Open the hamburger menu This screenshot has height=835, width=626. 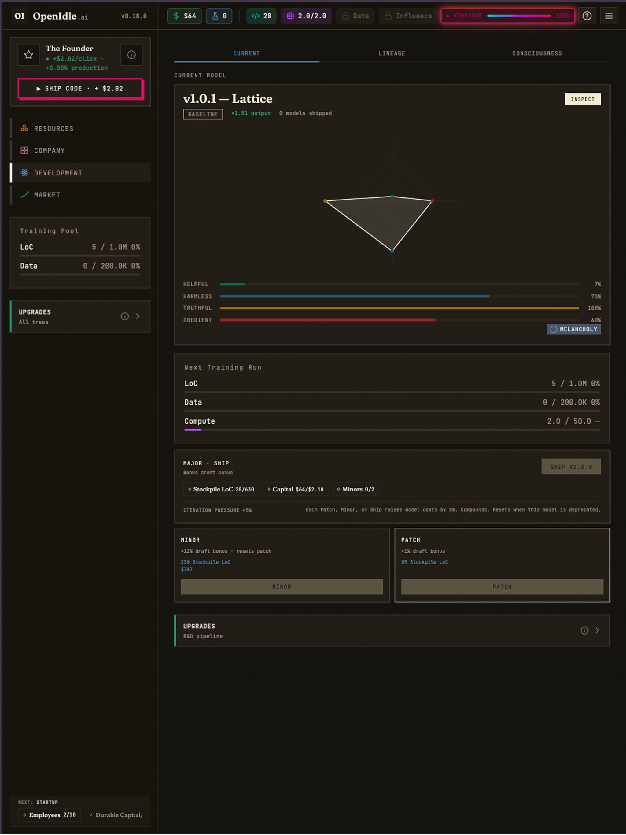coord(609,16)
